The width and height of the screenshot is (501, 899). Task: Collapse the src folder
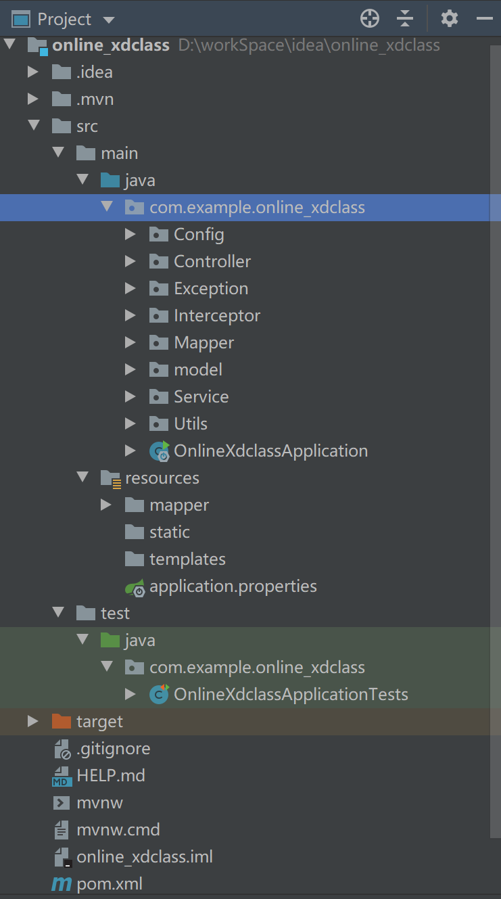point(33,126)
